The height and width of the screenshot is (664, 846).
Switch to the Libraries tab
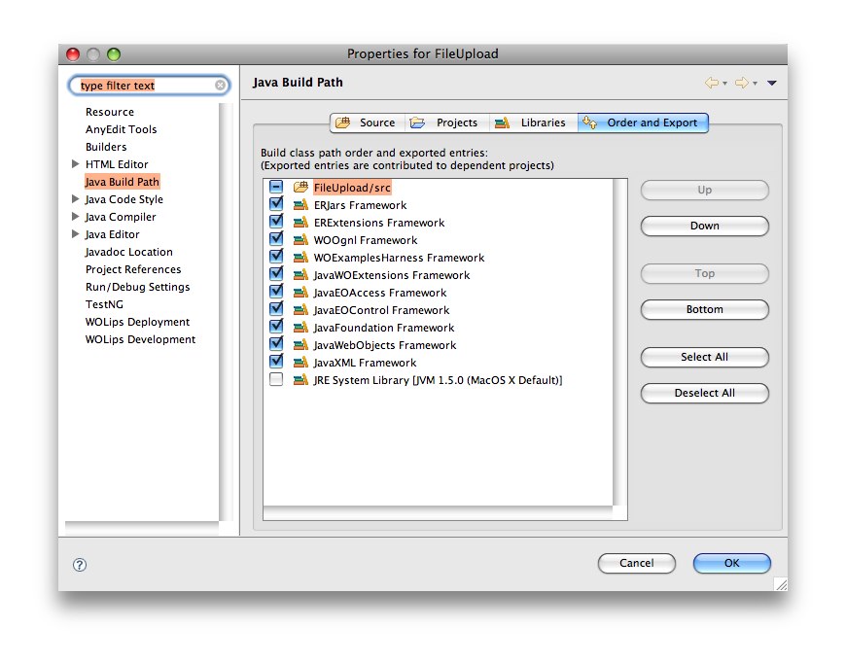click(544, 122)
